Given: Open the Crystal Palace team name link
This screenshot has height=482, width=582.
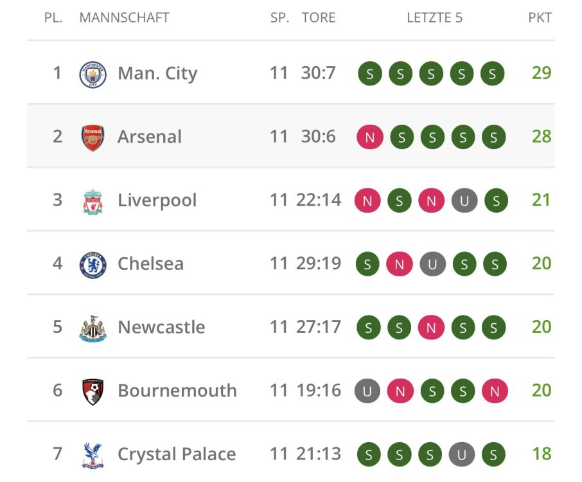Looking at the screenshot, I should tap(177, 454).
